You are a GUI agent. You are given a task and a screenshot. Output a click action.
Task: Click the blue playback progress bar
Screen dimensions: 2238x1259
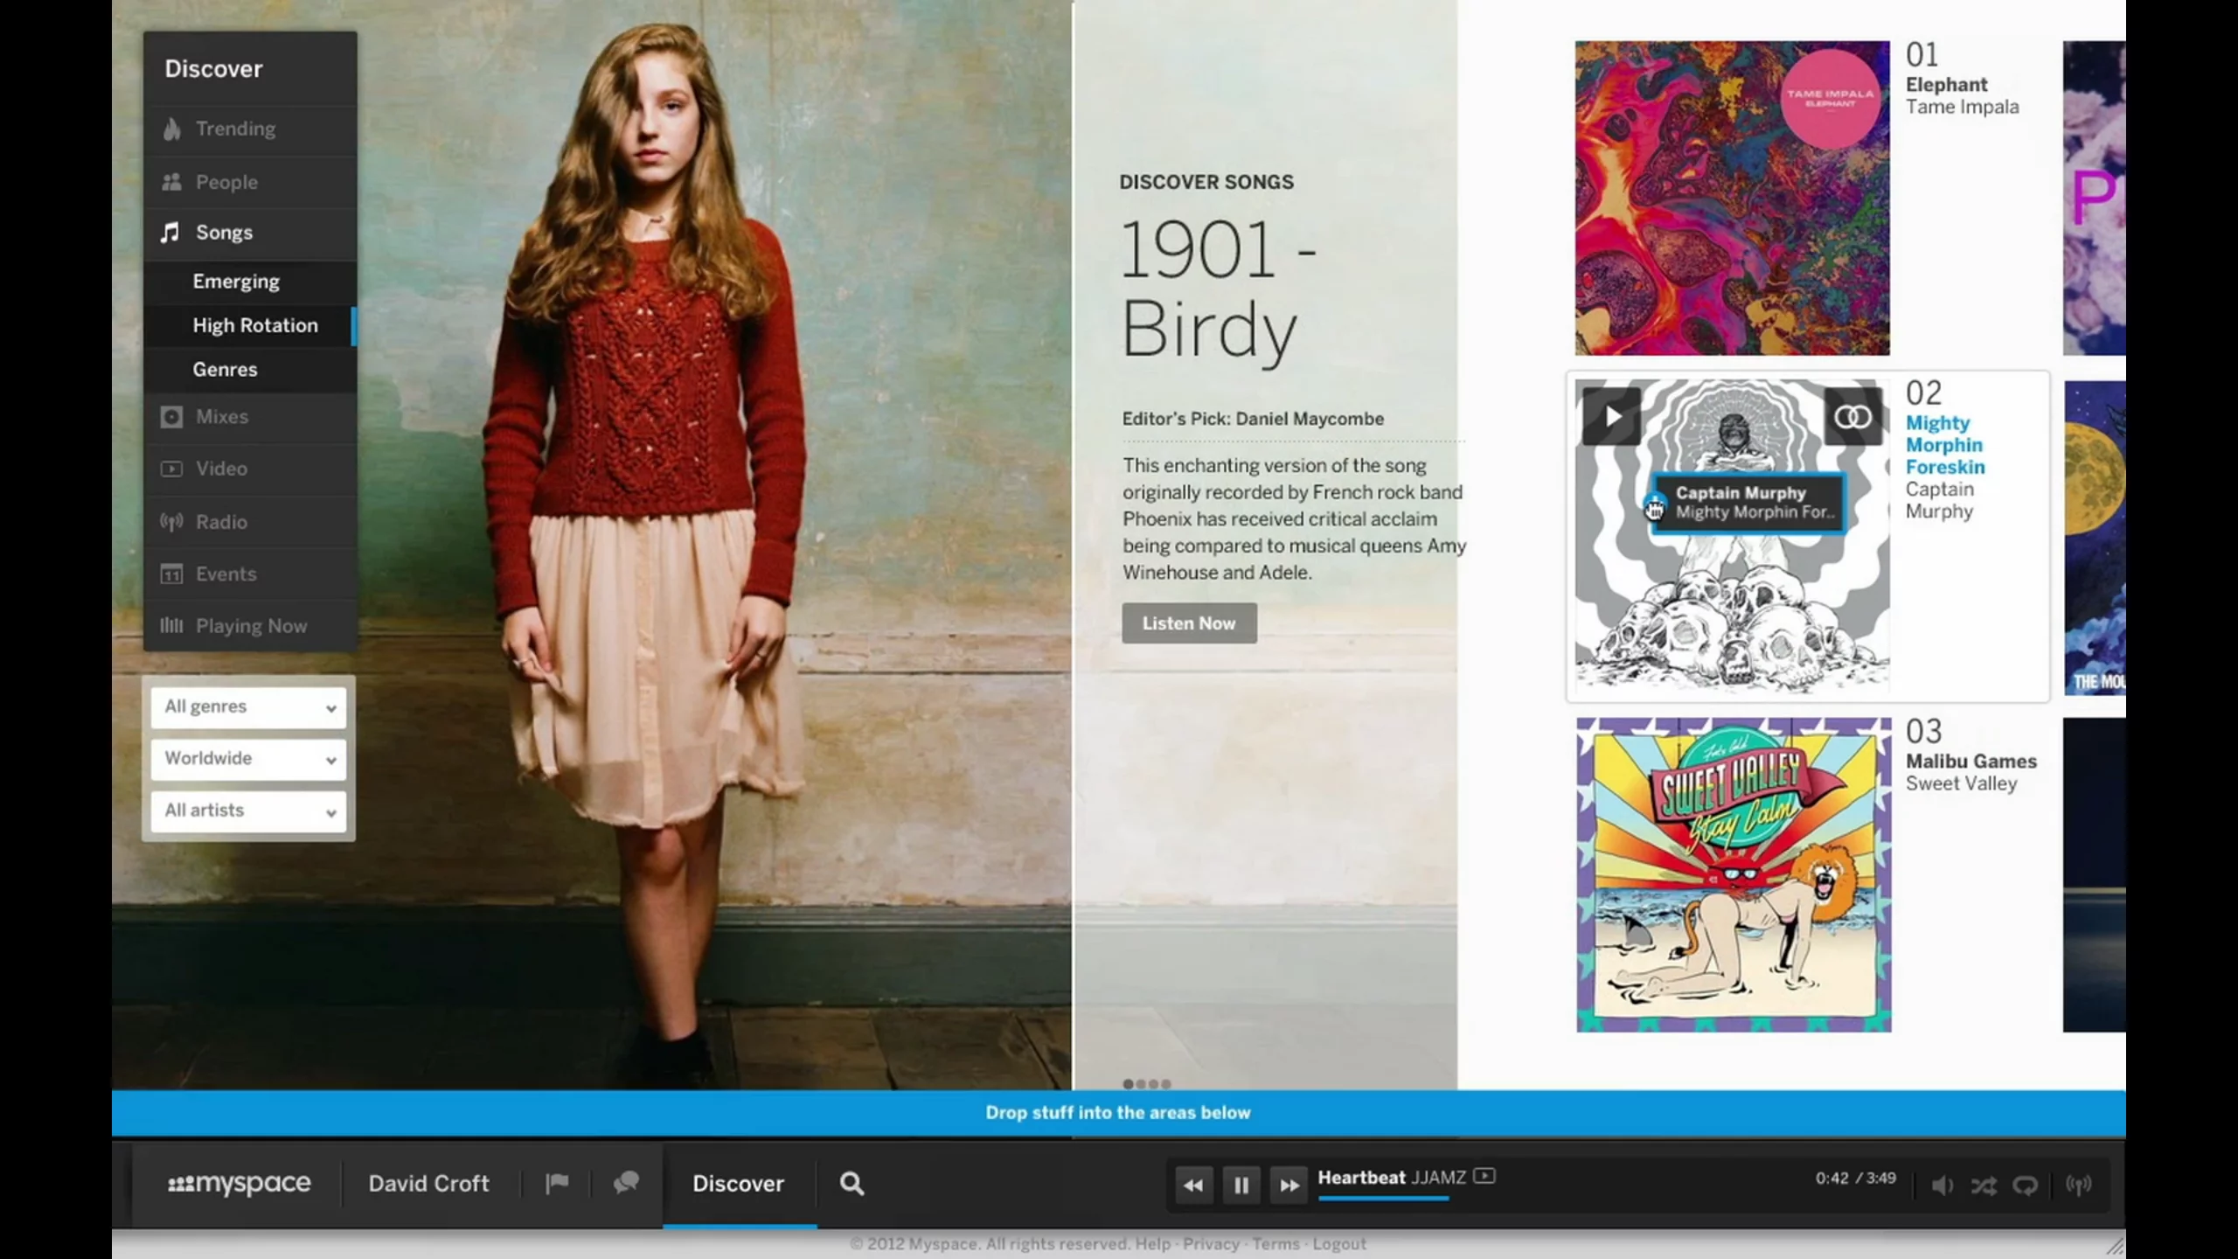point(1384,1201)
